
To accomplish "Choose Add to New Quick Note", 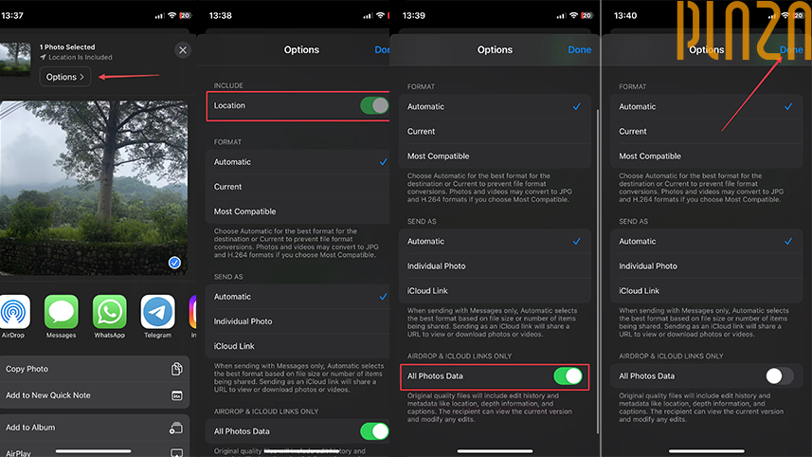I will [x=94, y=395].
